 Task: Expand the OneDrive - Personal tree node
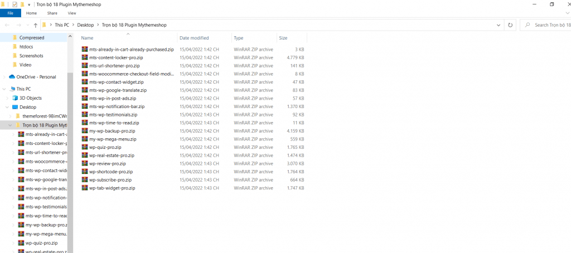pos(4,77)
